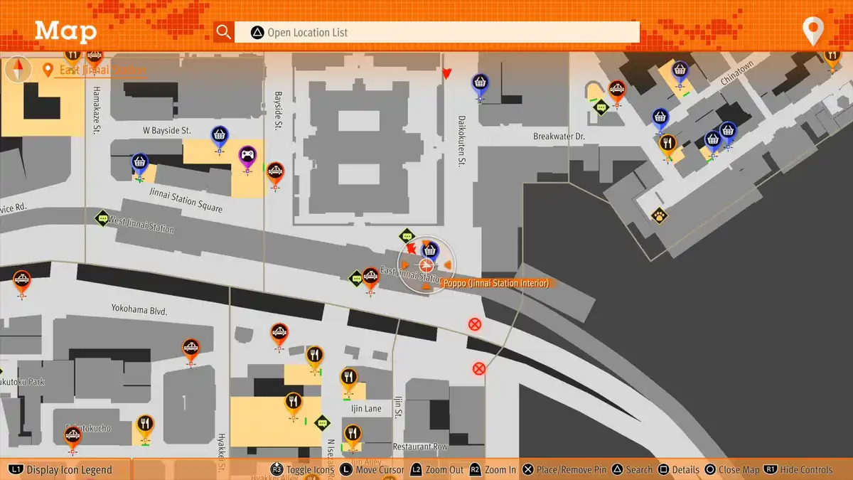Click the Zoom Out control
This screenshot has width=853, height=480.
coord(437,469)
